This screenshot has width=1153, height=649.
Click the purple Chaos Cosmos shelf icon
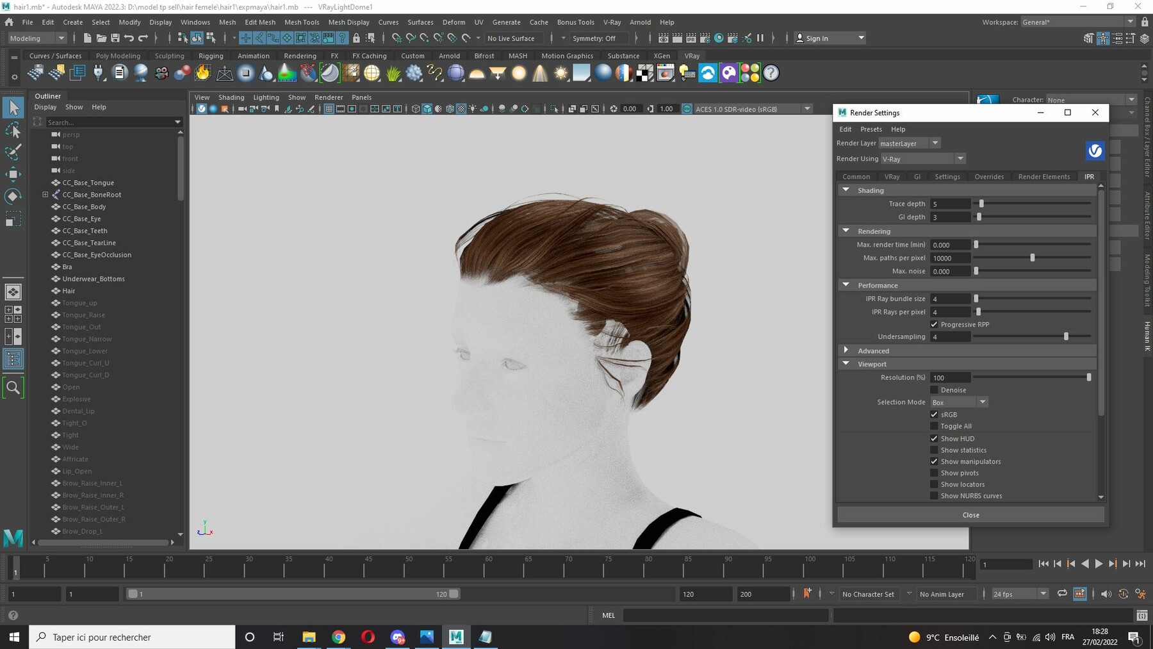[x=729, y=73]
